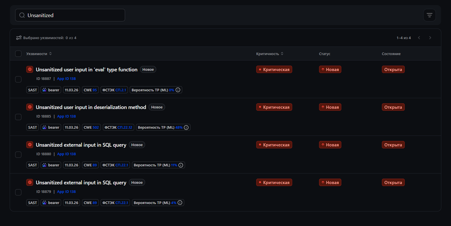The height and width of the screenshot is (226, 451).
Task: Click the red severity icon beside deserialization method
Action: [x=30, y=107]
